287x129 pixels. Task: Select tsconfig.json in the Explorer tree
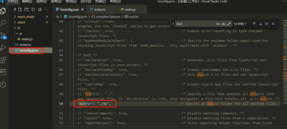click(x=29, y=50)
